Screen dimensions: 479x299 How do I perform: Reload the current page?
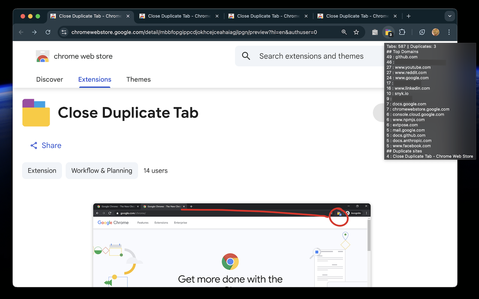48,32
